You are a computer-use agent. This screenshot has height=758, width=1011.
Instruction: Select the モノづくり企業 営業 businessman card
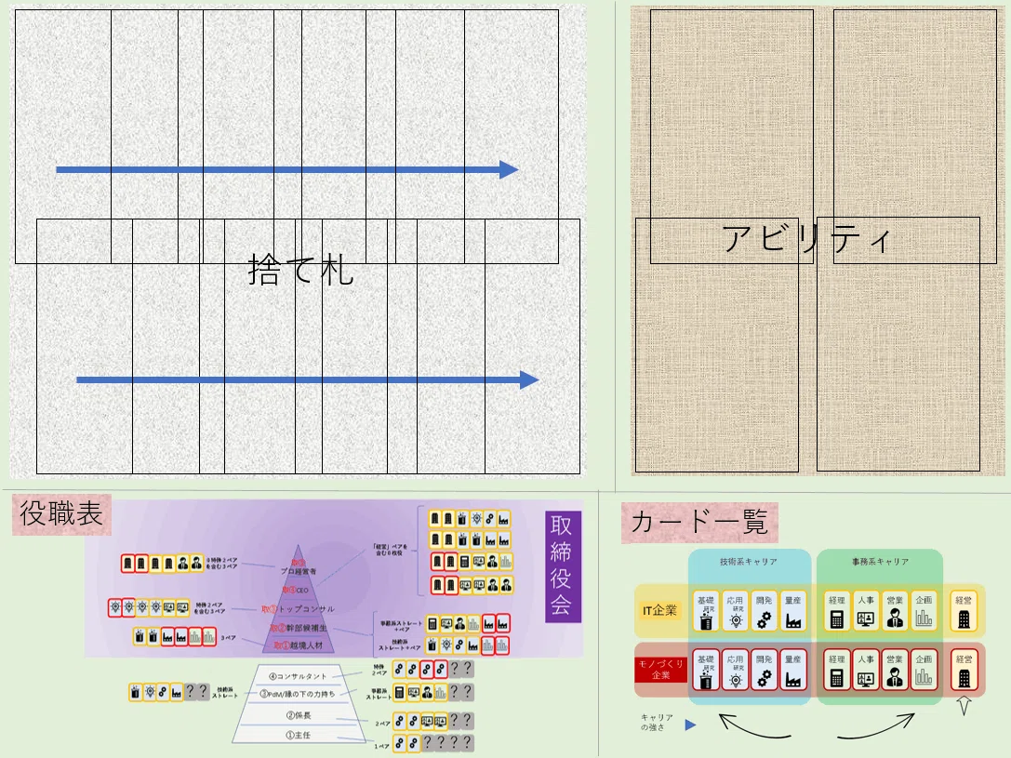pos(895,670)
